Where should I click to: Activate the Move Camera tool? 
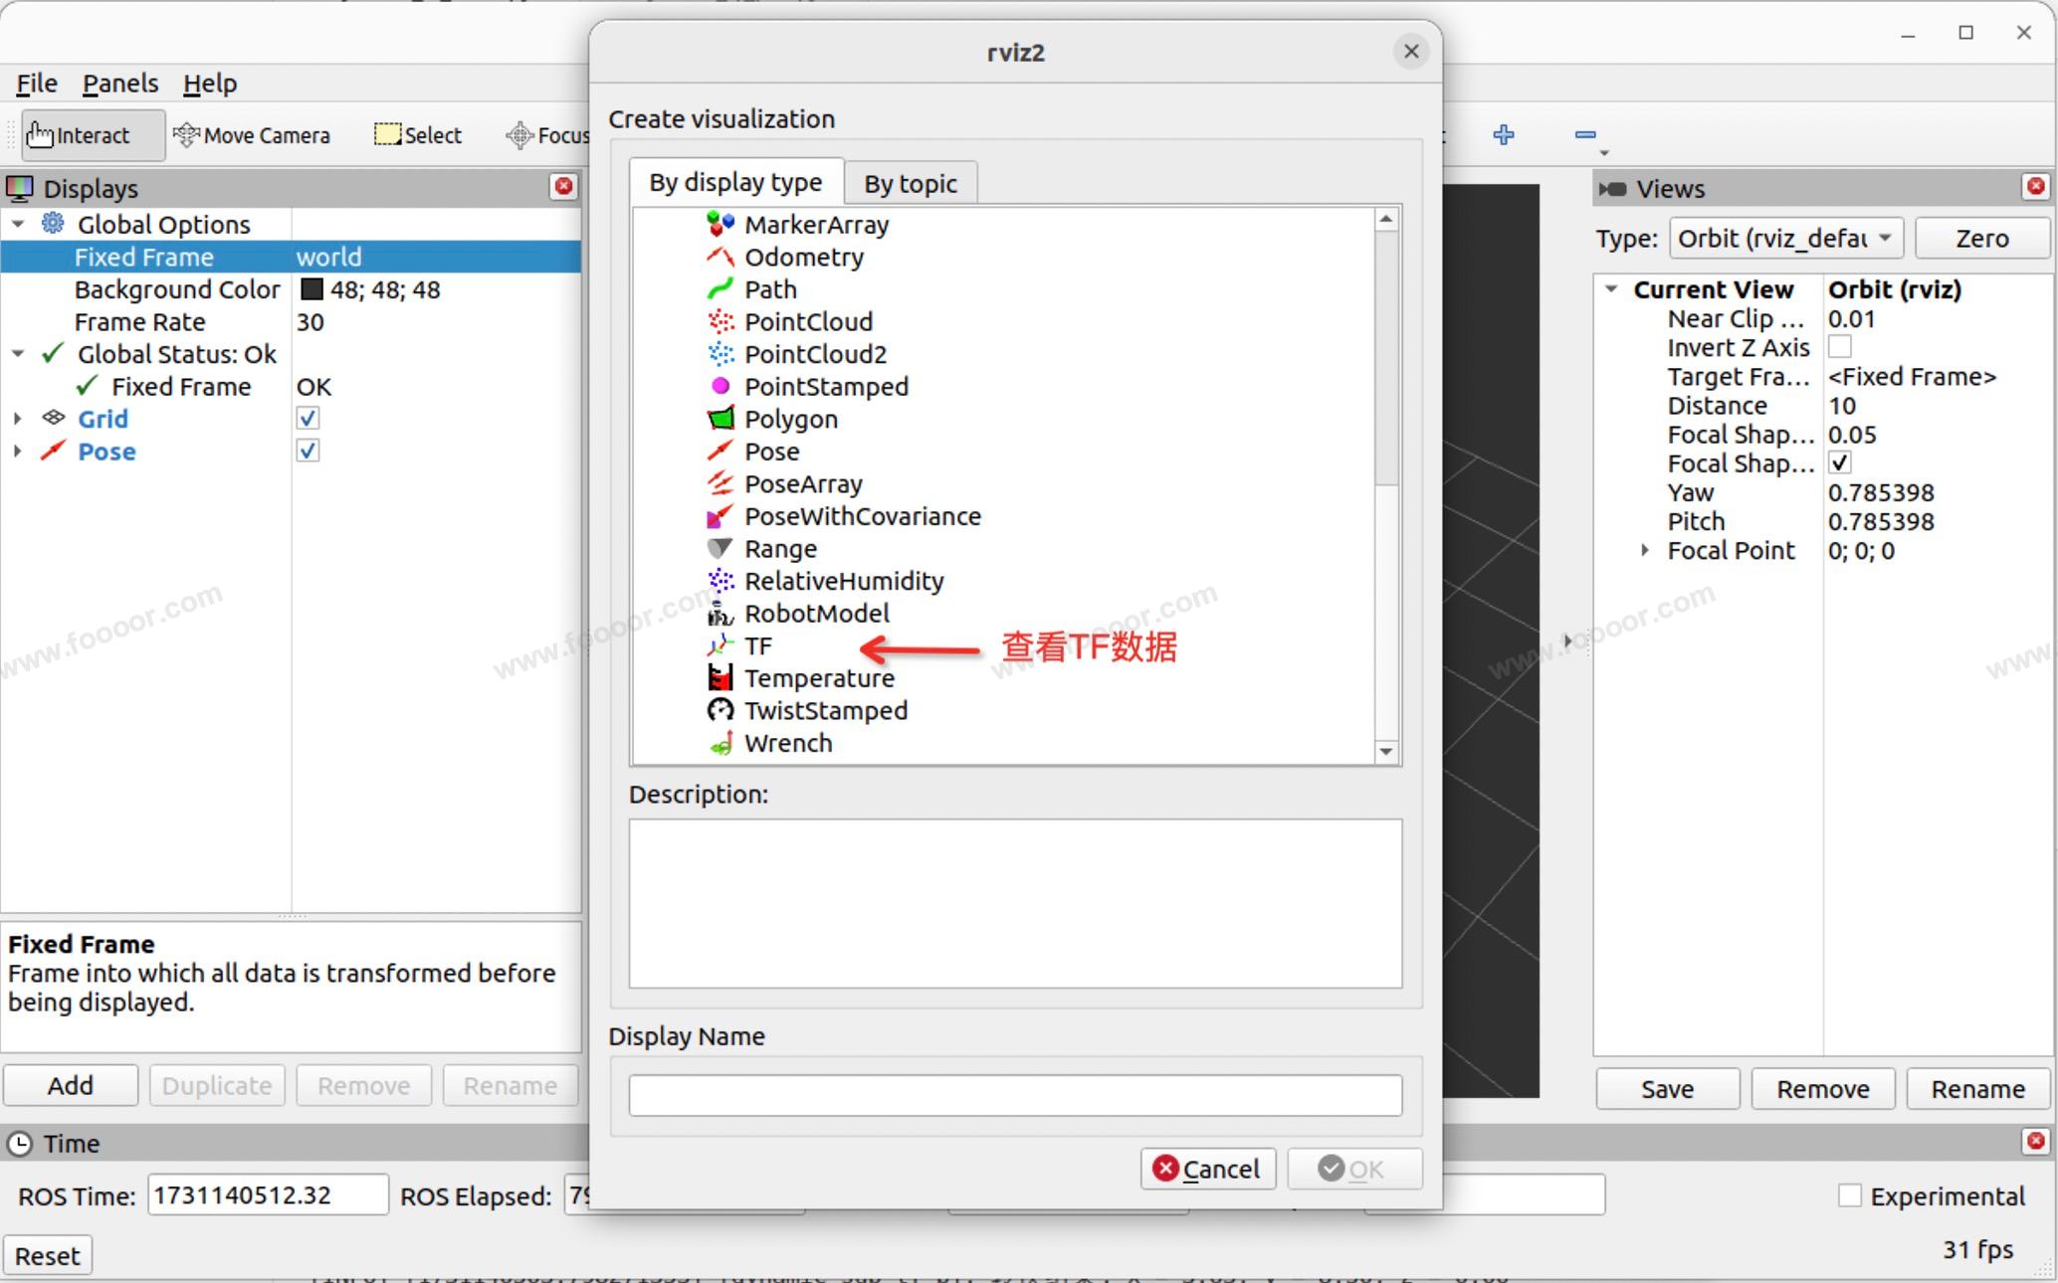252,135
